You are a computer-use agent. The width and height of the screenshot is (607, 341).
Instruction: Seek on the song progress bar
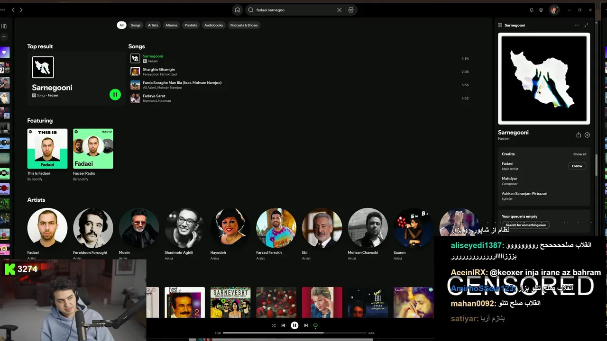tap(294, 333)
